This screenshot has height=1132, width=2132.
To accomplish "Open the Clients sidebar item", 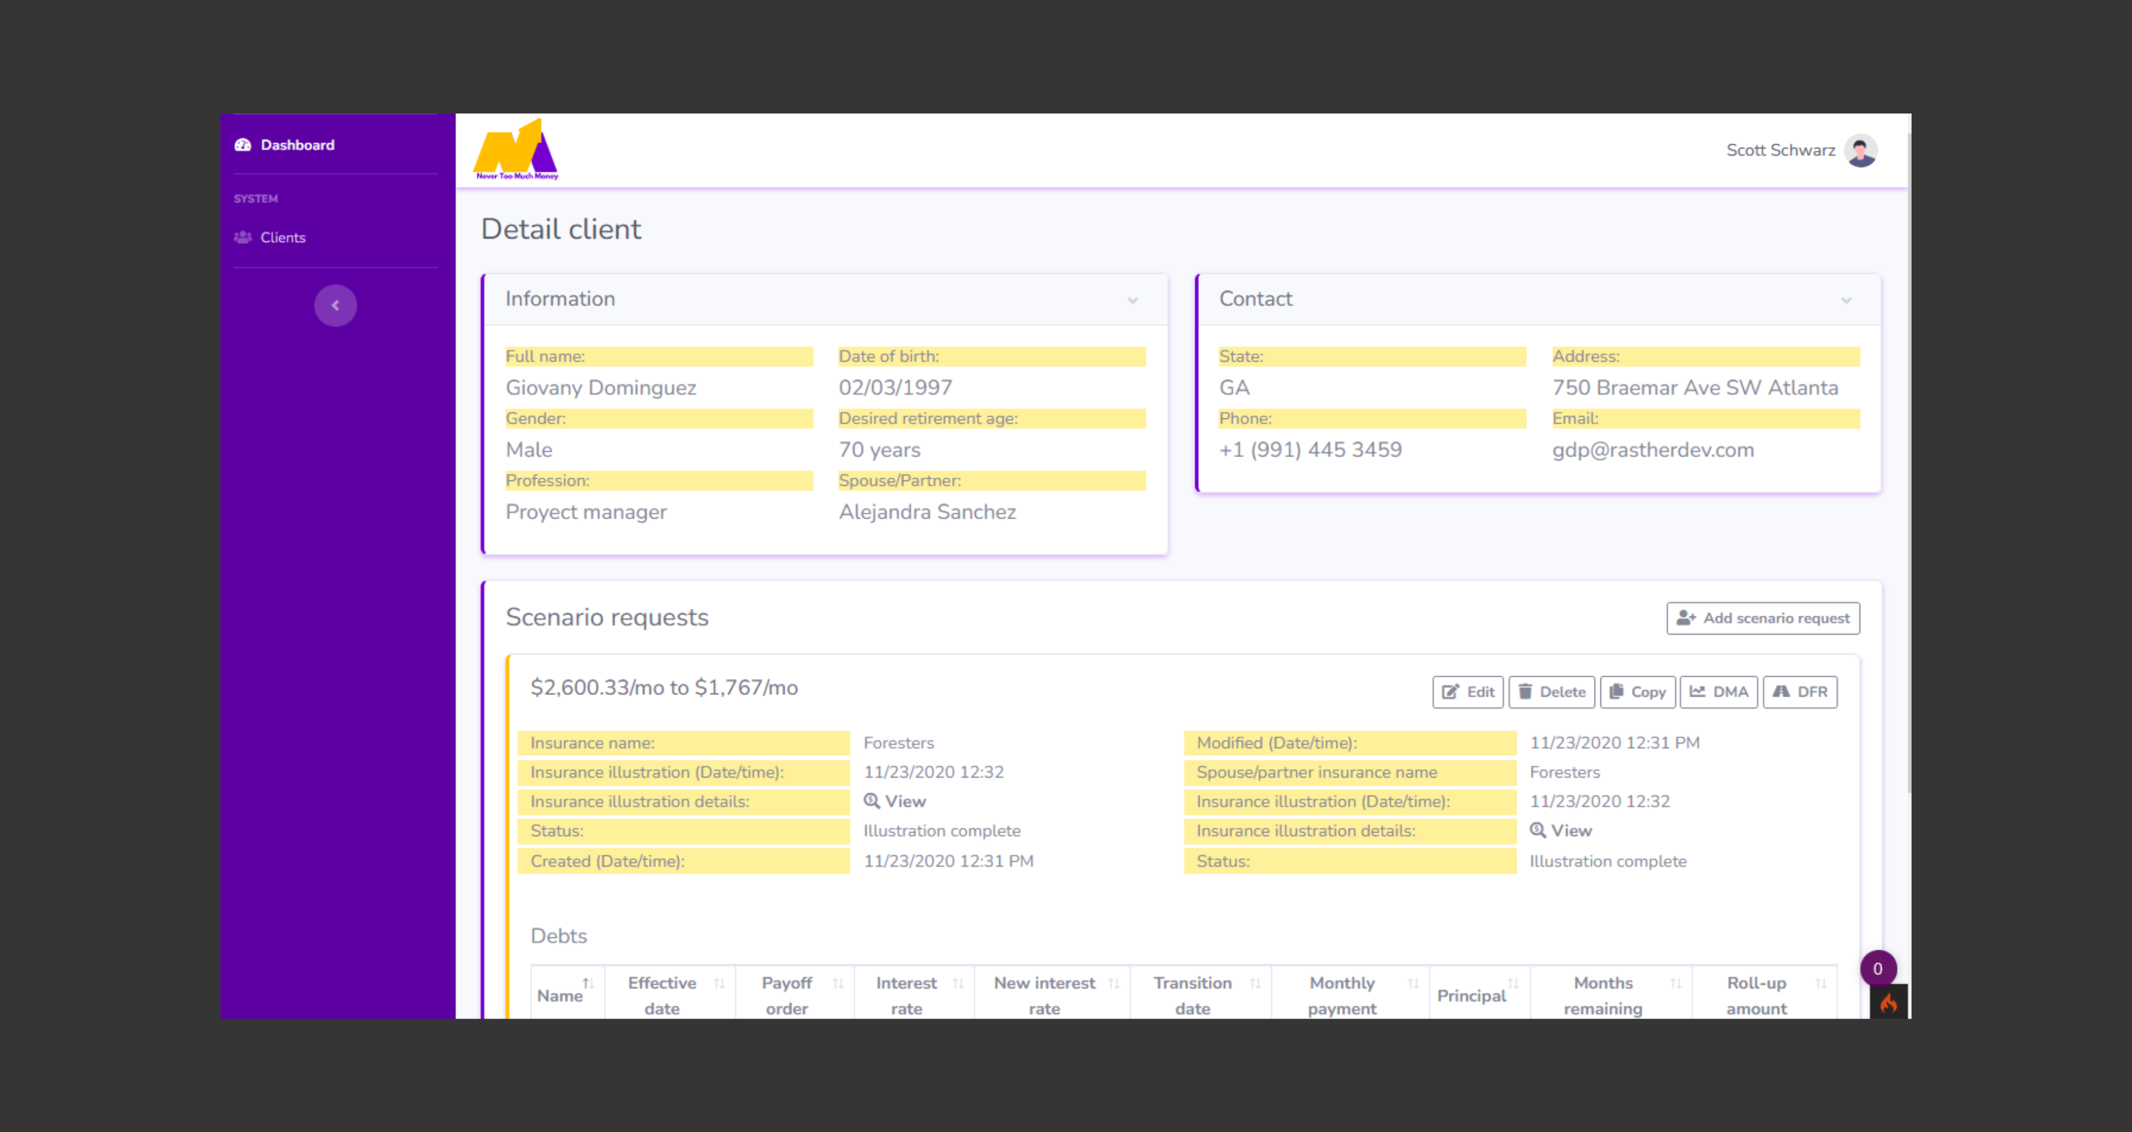I will coord(271,237).
